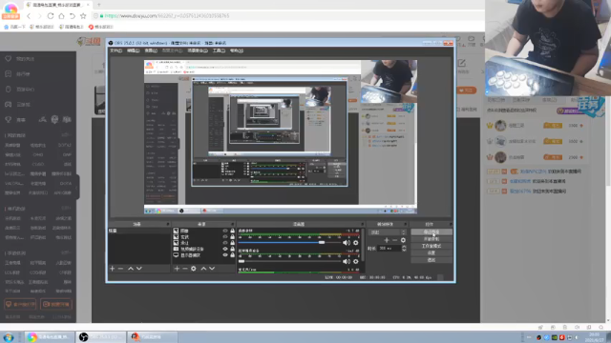The height and width of the screenshot is (343, 611).
Task: Toggle the lock on the first image source
Action: (232, 231)
